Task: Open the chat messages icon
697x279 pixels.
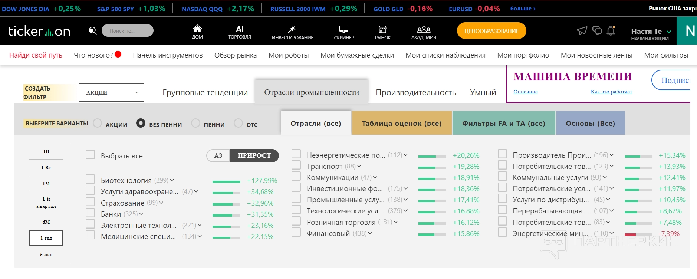Action: (597, 30)
